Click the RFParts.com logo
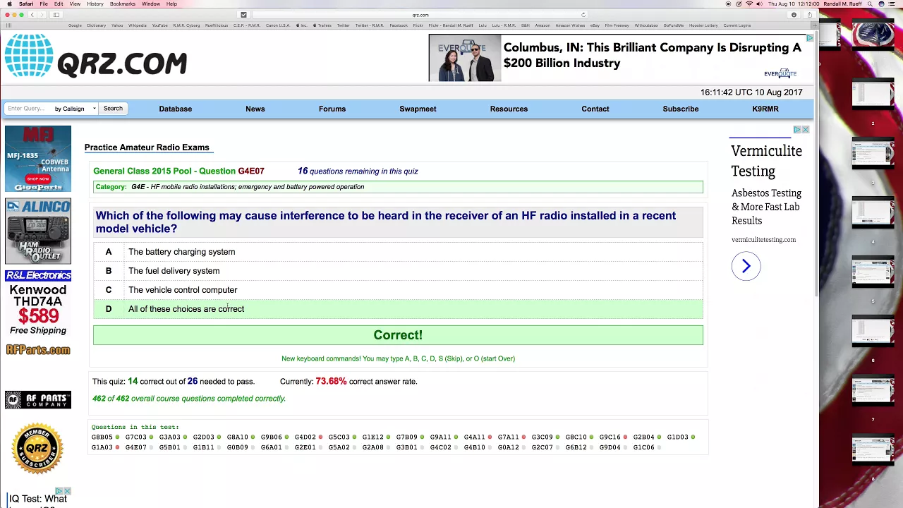Viewport: 903px width, 508px height. (x=38, y=350)
